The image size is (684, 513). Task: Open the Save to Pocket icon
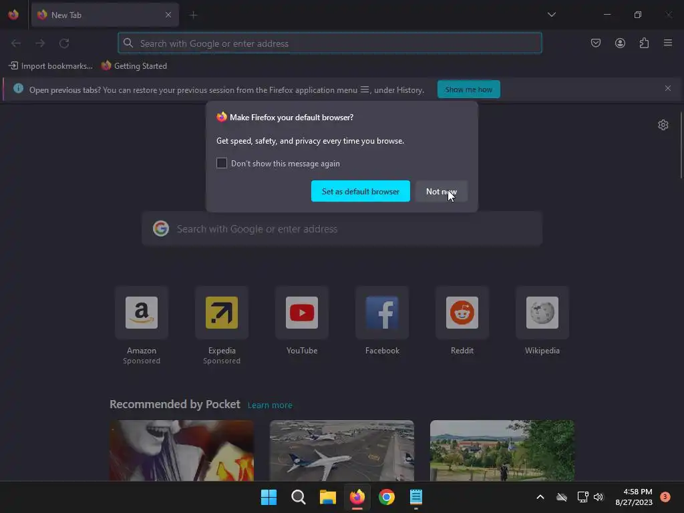595,43
